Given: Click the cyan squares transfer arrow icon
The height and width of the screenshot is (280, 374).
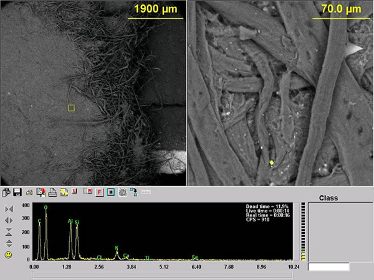Looking at the screenshot, I should [x=134, y=192].
